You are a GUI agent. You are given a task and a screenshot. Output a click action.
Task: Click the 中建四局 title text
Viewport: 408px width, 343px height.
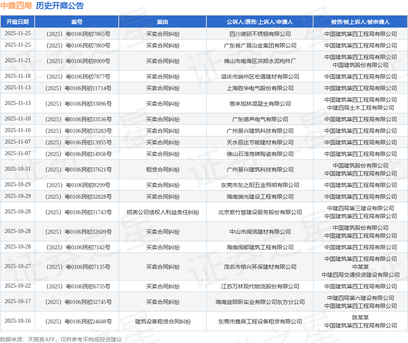16,6
